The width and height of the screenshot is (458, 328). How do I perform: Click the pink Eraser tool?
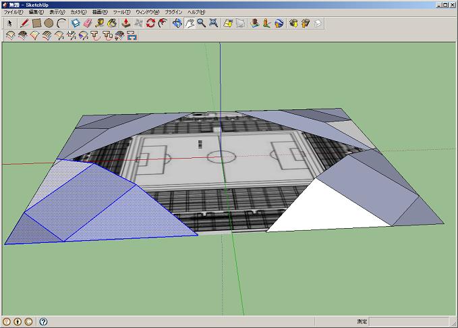pyautogui.click(x=87, y=23)
